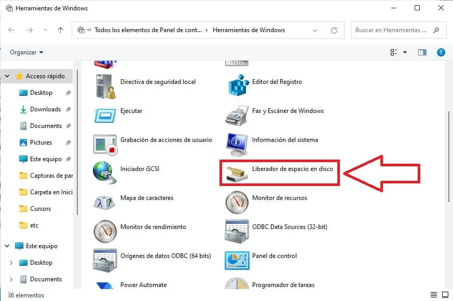The height and width of the screenshot is (301, 453).
Task: Open Pictures in the sidebar
Action: pyautogui.click(x=41, y=142)
